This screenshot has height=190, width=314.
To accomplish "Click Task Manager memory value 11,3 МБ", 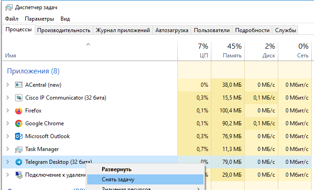I will tap(232, 149).
